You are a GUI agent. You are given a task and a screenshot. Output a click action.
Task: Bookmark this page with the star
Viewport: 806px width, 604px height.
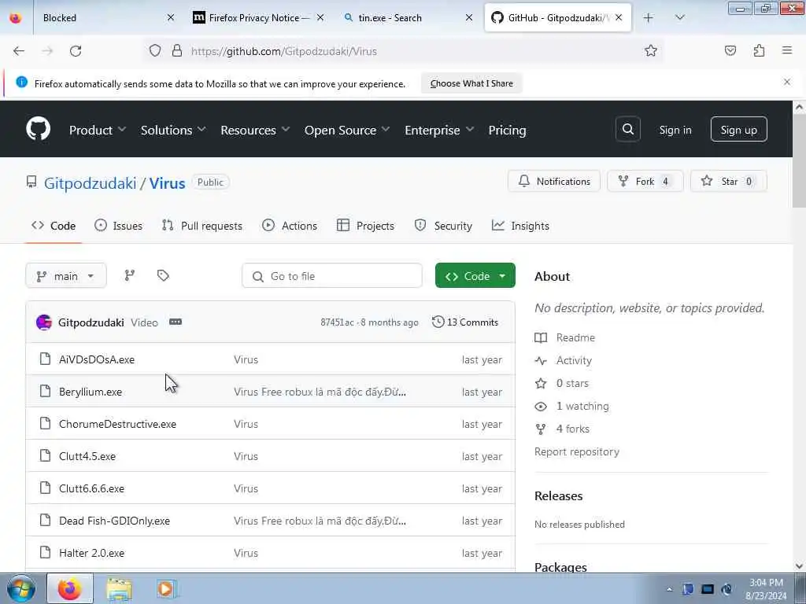(651, 50)
